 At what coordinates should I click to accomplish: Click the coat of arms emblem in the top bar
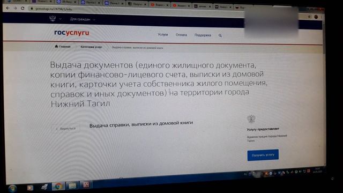(x=53, y=18)
